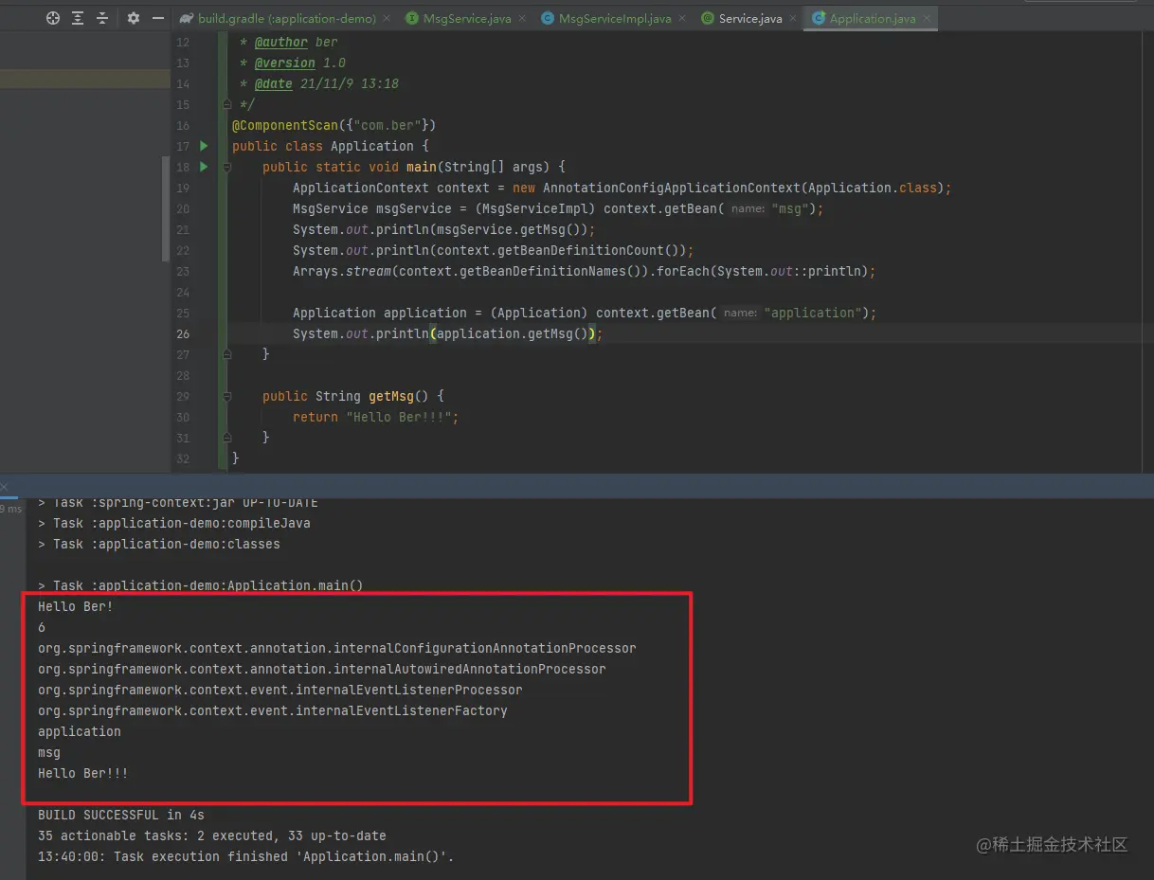The height and width of the screenshot is (880, 1154).
Task: Click internalEventListenerProcessor console line
Action: point(280,690)
